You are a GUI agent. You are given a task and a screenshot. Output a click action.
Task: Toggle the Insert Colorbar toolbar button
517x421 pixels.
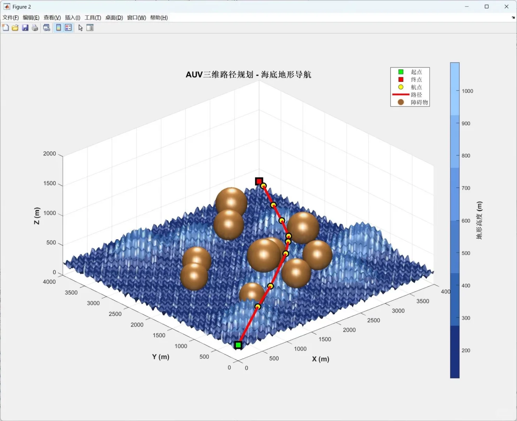click(58, 28)
